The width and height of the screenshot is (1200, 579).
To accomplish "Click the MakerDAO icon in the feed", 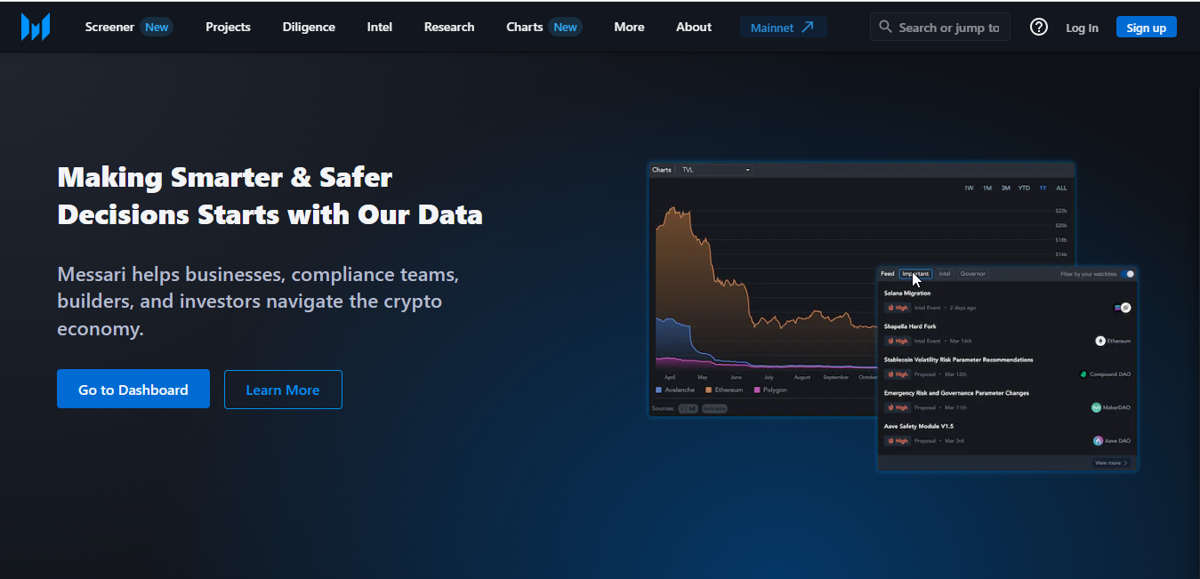I will 1097,407.
